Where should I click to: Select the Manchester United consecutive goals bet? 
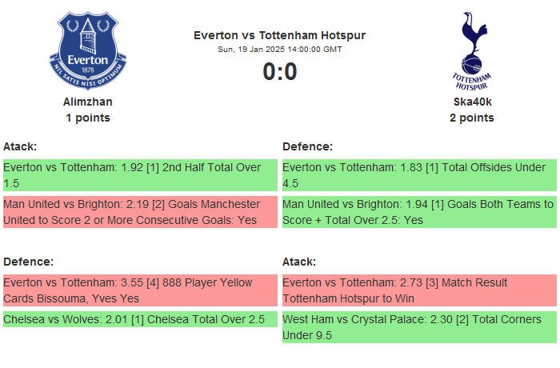139,212
